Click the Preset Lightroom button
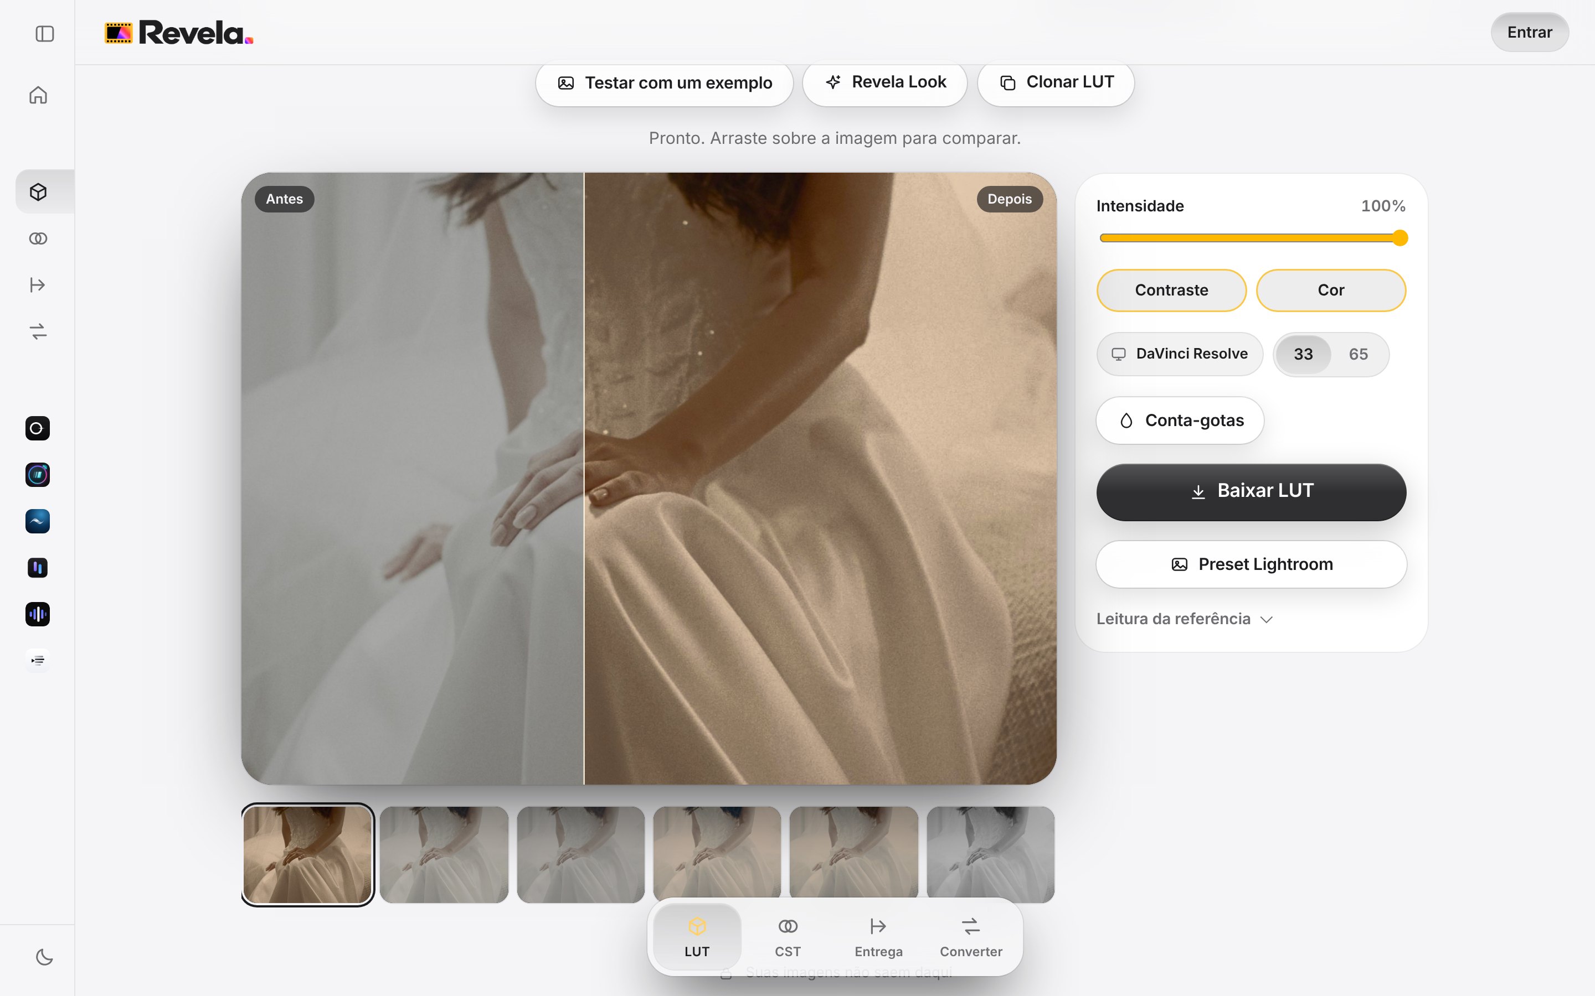Screen dimensions: 1595x996 1251,564
